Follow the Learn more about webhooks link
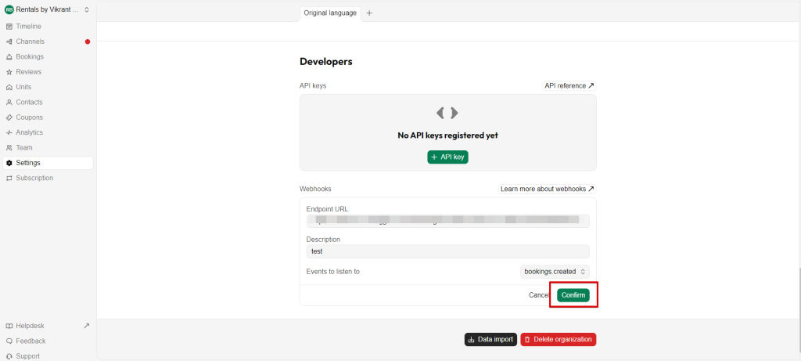 [547, 190]
